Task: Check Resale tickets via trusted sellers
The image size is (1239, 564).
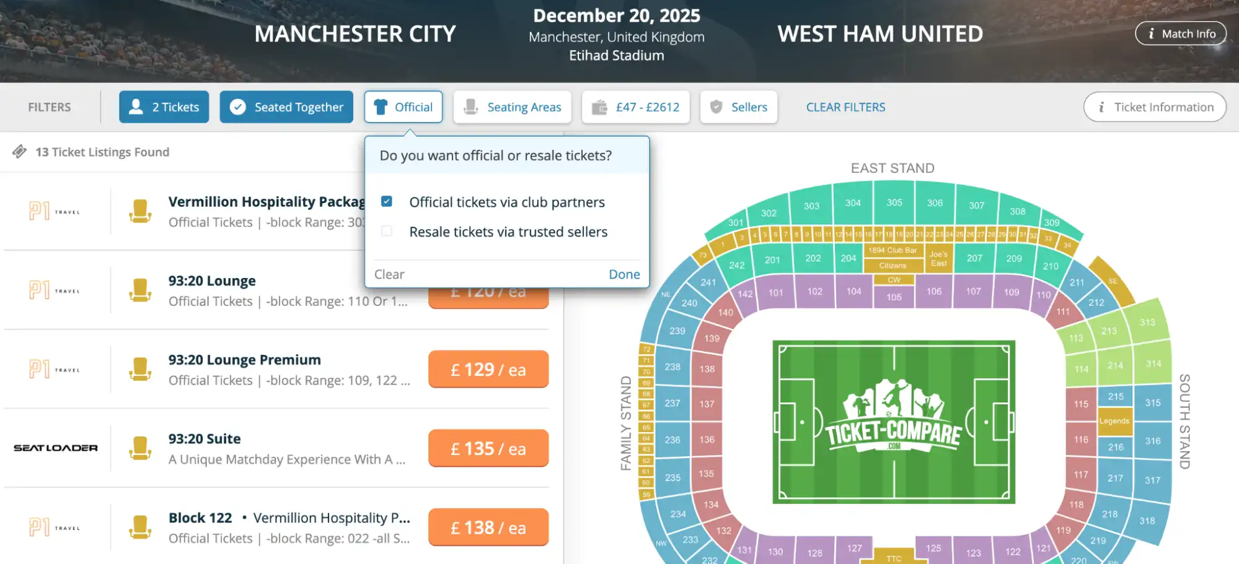Action: pos(387,230)
